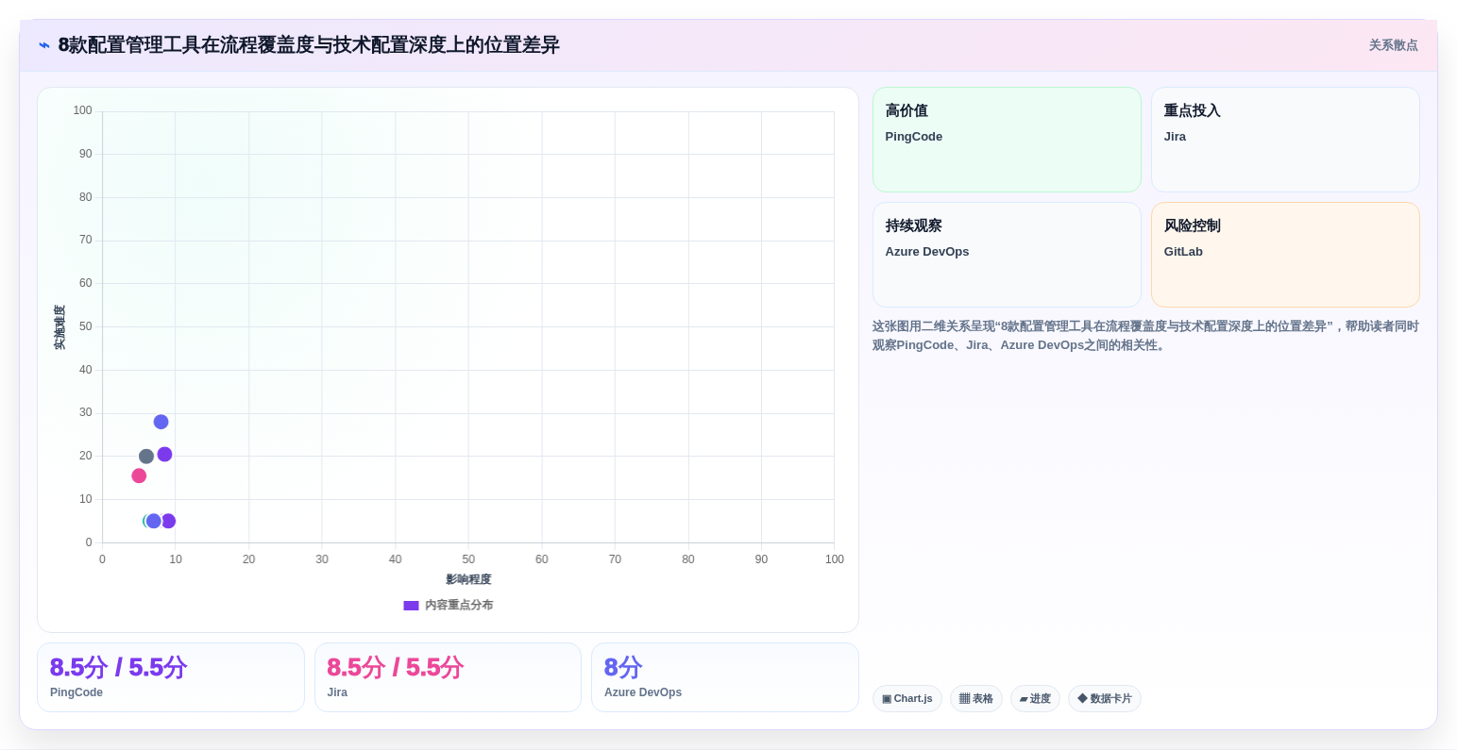Click the chart title 8款配置管理工具 heading
1457x750 pixels.
(x=309, y=45)
